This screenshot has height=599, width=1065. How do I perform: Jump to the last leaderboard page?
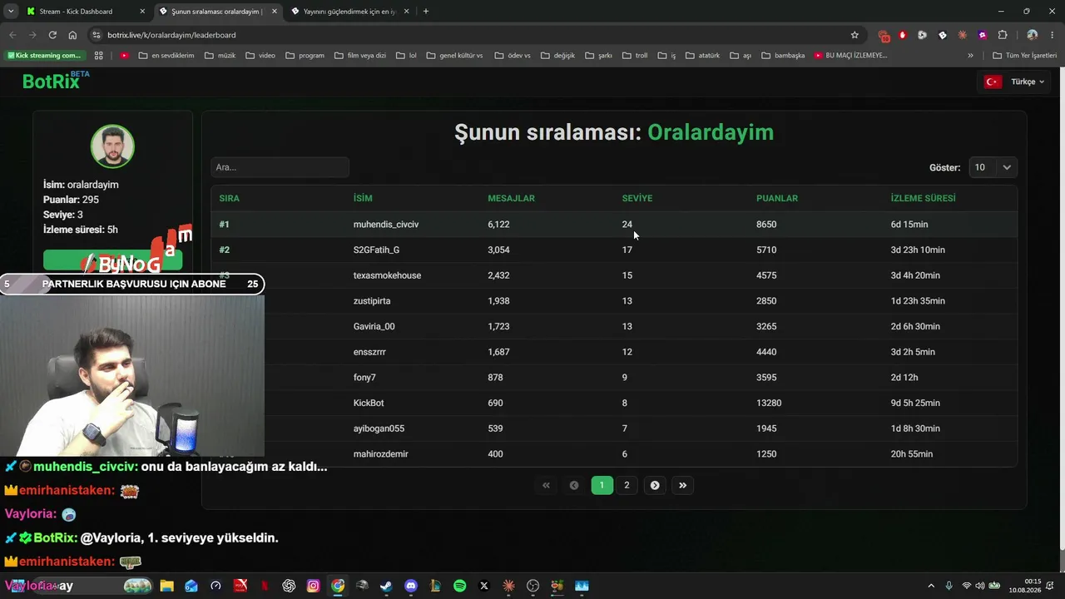[x=682, y=485]
